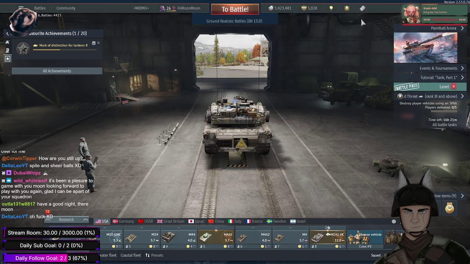Image resolution: width=470 pixels, height=264 pixels.
Task: Switch to the USSR nation tab
Action: (145, 221)
